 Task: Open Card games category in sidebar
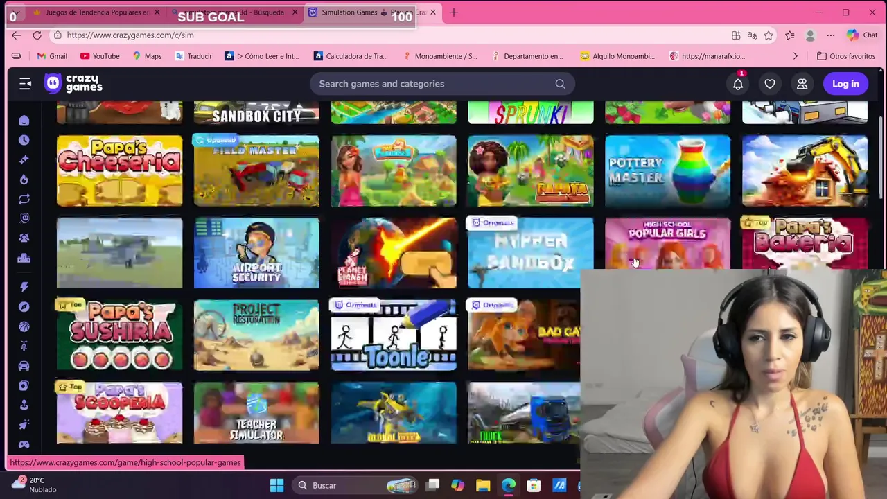[24, 385]
